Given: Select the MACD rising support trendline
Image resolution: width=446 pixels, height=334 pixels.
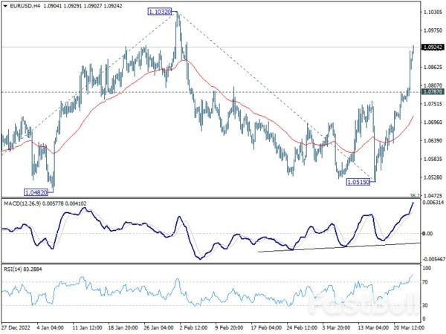Looking at the screenshot, I should 339,247.
